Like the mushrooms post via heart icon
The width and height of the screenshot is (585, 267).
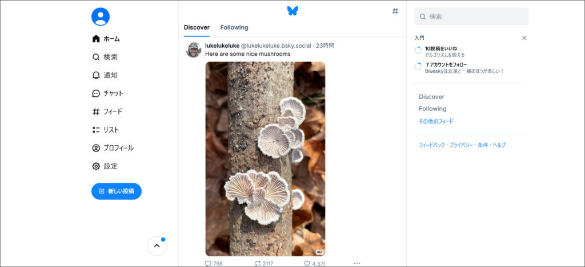(307, 264)
